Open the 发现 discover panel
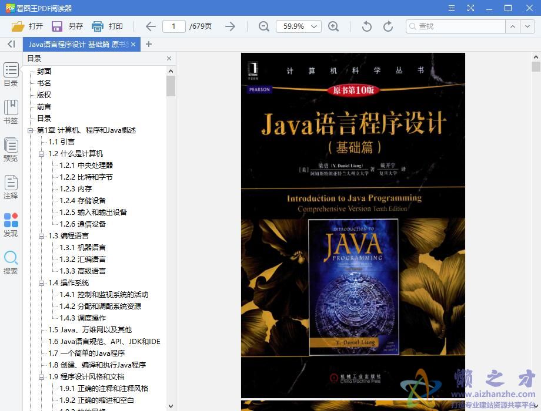 11,225
